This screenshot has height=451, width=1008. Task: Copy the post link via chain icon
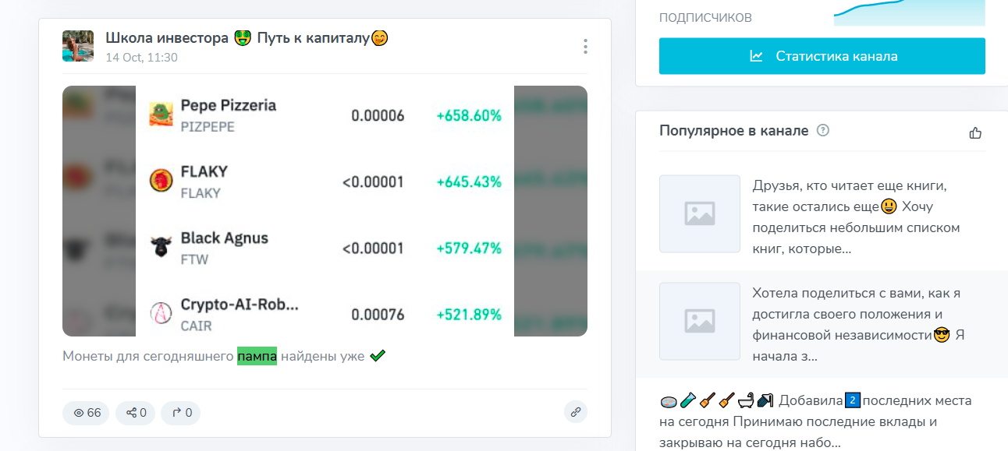click(x=576, y=412)
